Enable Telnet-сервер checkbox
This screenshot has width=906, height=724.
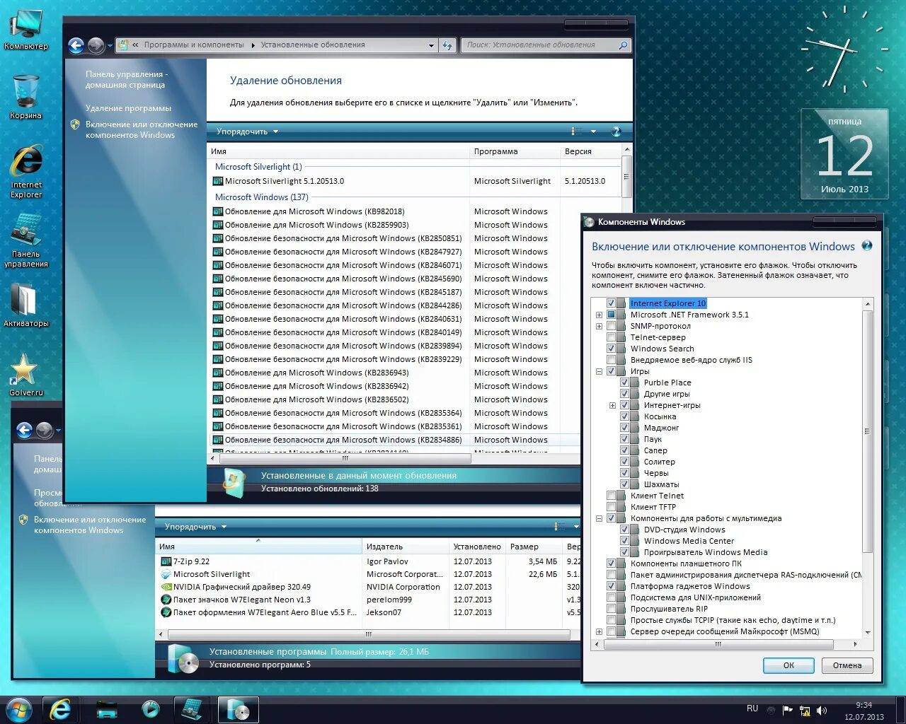[612, 337]
